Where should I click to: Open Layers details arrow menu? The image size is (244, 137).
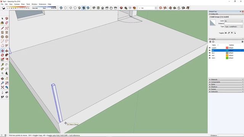(242, 42)
